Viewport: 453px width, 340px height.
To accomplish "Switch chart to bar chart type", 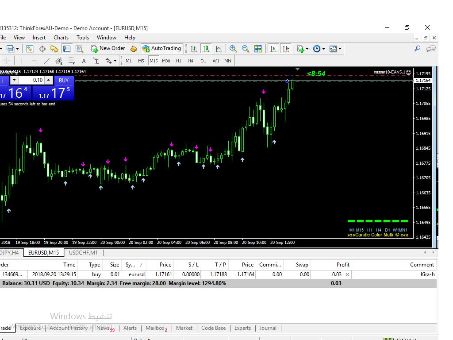I will (194, 49).
